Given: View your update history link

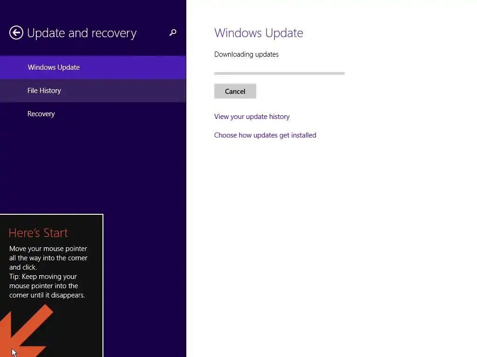Looking at the screenshot, I should tap(252, 117).
